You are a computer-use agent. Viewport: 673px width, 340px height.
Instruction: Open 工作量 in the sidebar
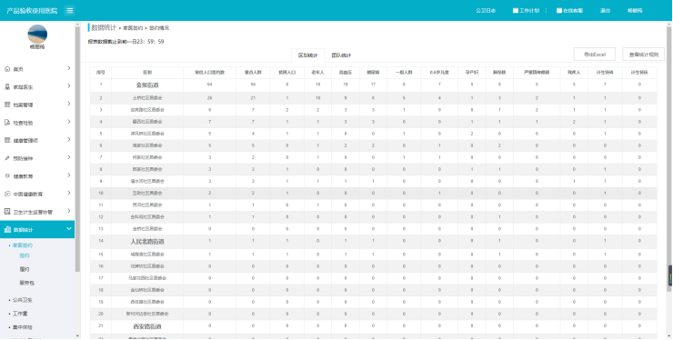[20, 314]
